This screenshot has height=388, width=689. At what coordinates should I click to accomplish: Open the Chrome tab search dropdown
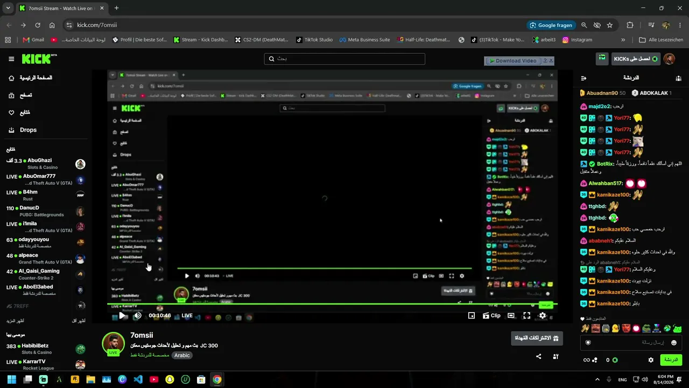8,8
